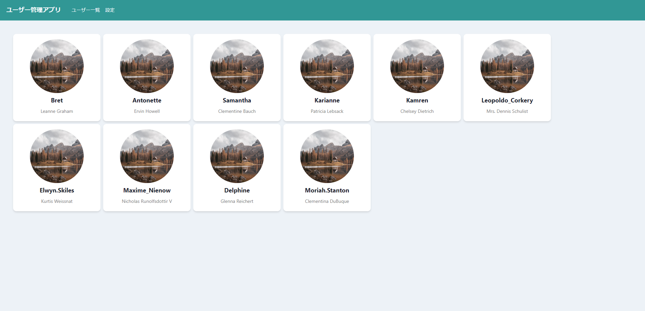Click Bret's circular avatar image
The width and height of the screenshot is (645, 311).
(57, 66)
